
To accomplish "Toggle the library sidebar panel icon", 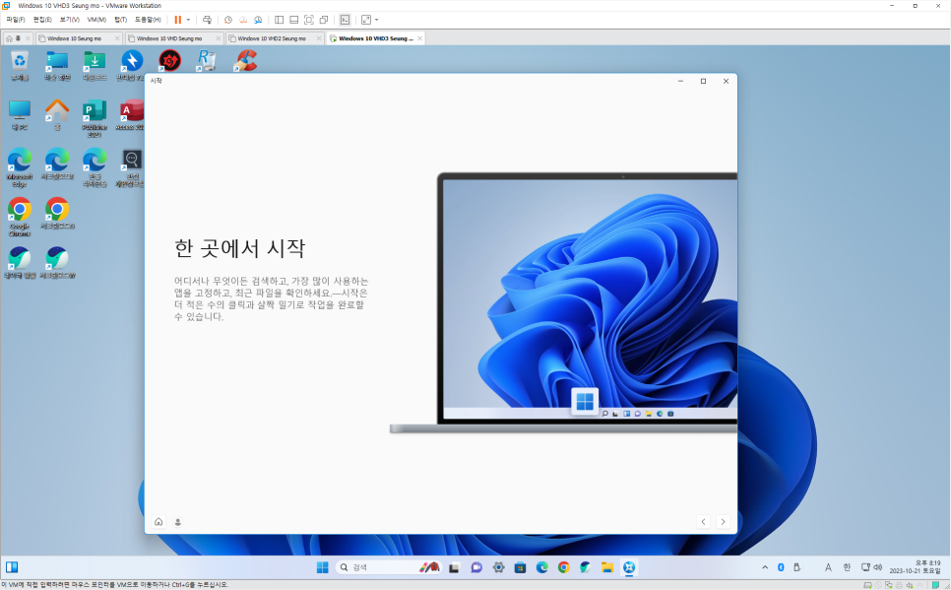I will click(279, 20).
